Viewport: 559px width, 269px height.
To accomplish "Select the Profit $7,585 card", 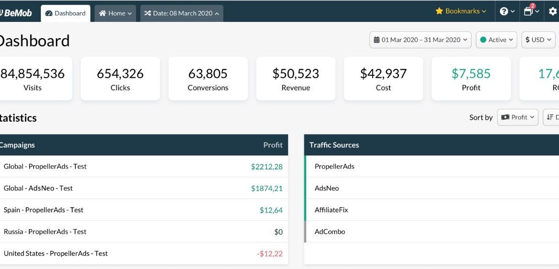I will [471, 79].
